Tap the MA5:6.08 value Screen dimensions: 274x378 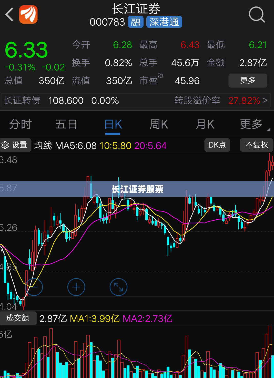[x=76, y=146]
